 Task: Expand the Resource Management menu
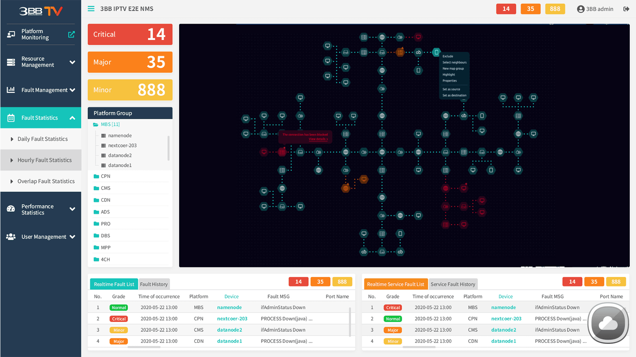click(x=72, y=62)
